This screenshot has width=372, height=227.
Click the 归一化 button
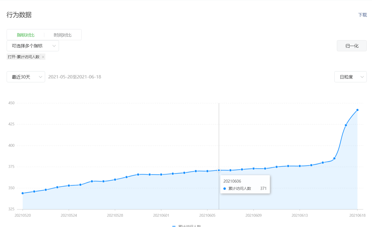(x=352, y=46)
